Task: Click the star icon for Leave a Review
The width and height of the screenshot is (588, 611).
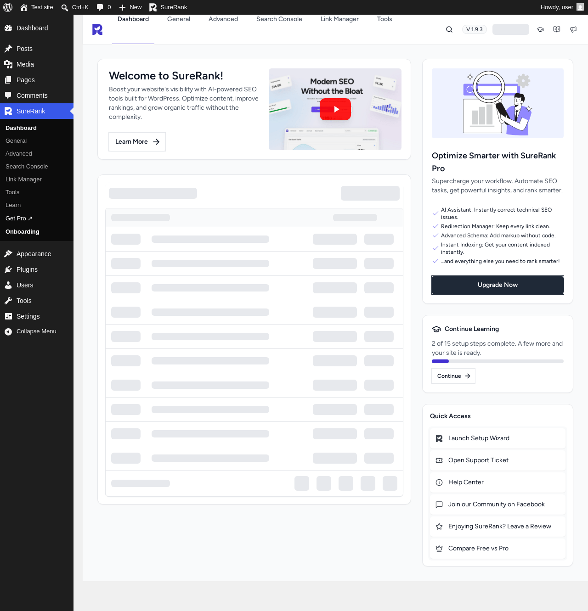Action: (439, 527)
